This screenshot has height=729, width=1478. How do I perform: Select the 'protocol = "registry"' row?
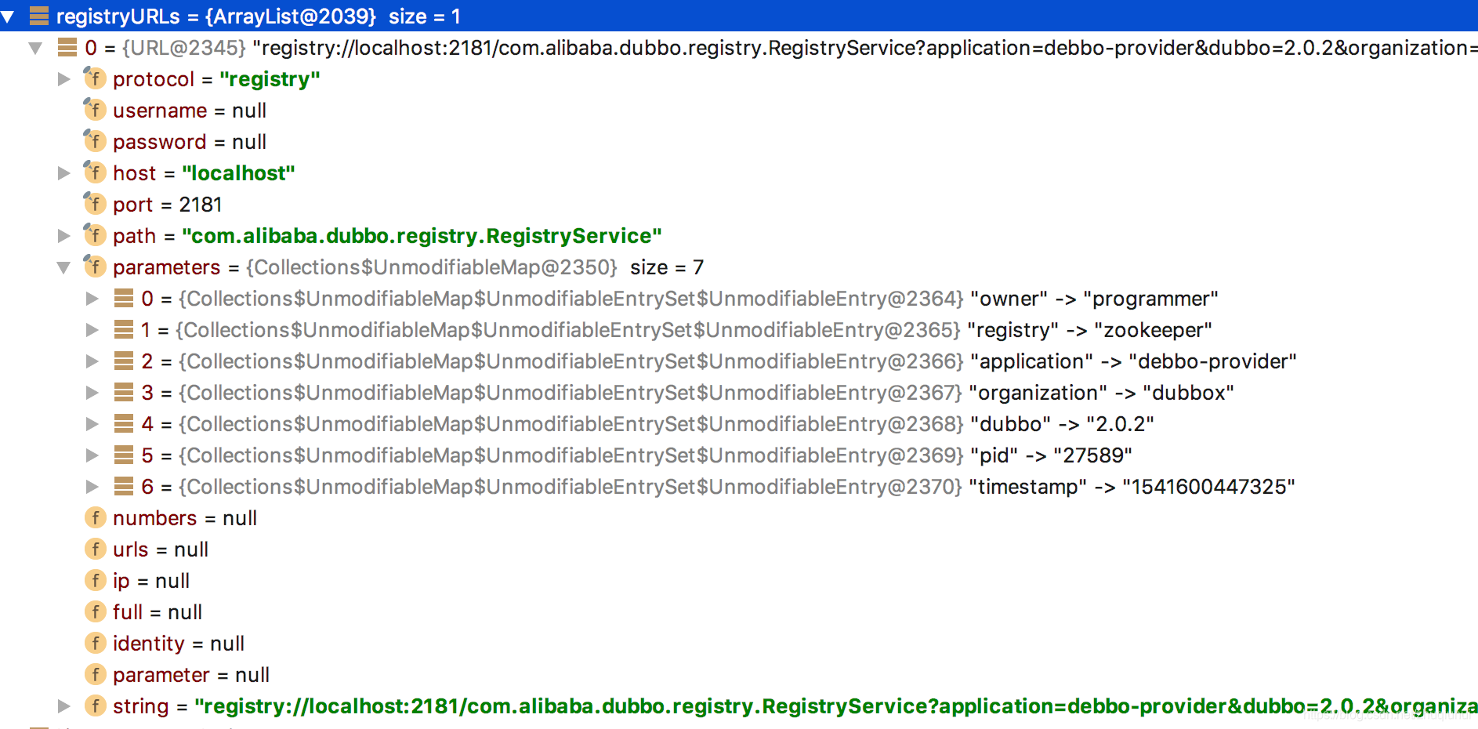click(x=216, y=79)
